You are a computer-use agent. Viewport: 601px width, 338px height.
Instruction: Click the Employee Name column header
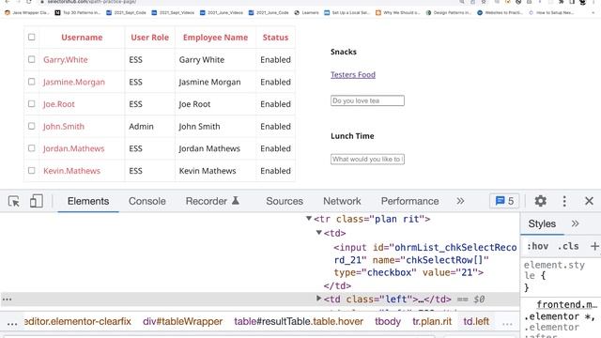pyautogui.click(x=215, y=38)
